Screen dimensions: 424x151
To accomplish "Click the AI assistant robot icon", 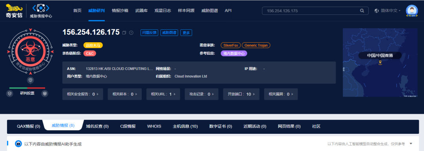I will (x=18, y=144).
